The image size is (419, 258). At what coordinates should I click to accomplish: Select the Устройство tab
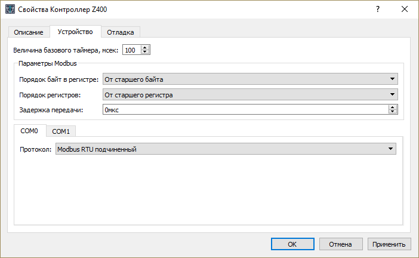[75, 32]
